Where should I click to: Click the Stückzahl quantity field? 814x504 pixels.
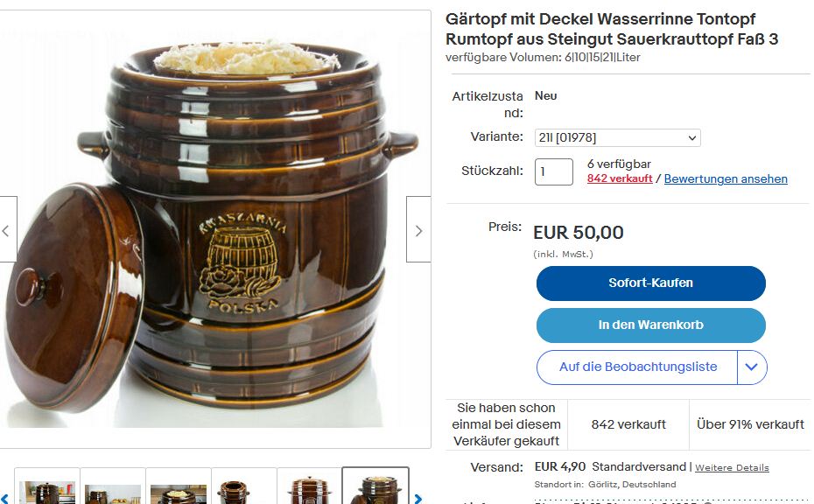coord(554,171)
